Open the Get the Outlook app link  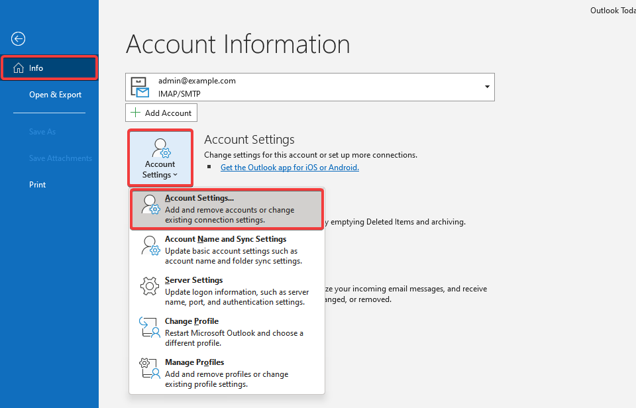click(290, 168)
